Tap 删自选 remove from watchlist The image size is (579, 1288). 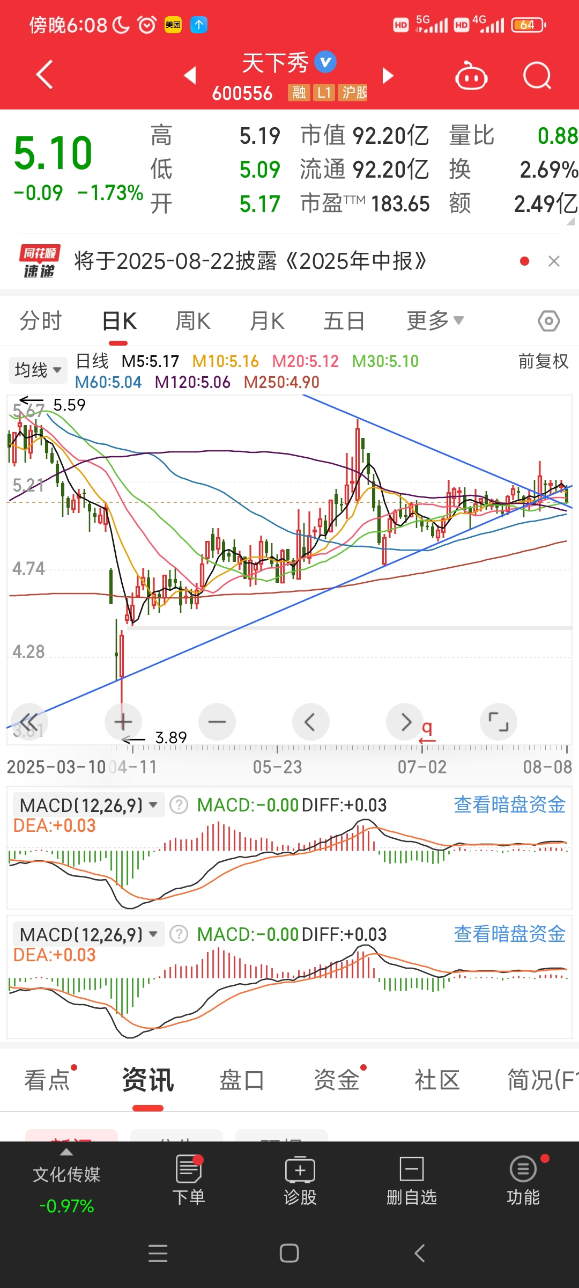pos(412,1180)
